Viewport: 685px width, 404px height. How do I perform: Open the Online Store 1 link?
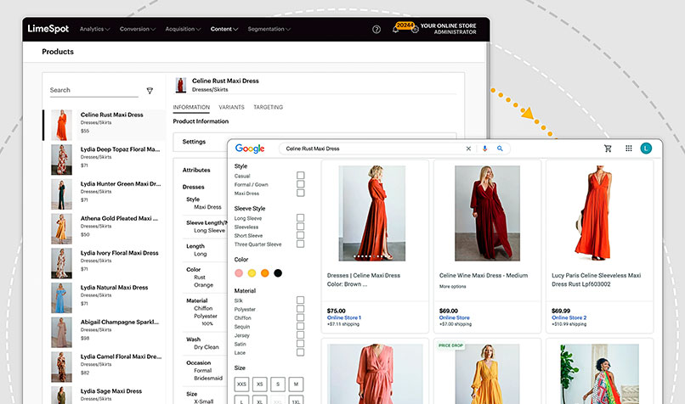click(344, 317)
